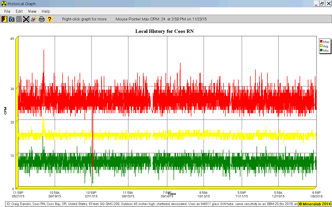Click the graph title 'Local History for Coos RN'
Viewport: 332px width, 207px height.
(164, 31)
